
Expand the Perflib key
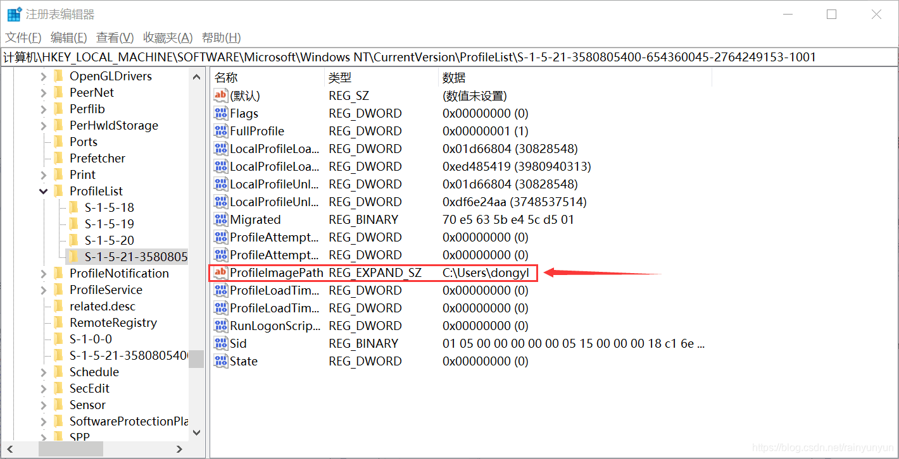[x=44, y=109]
